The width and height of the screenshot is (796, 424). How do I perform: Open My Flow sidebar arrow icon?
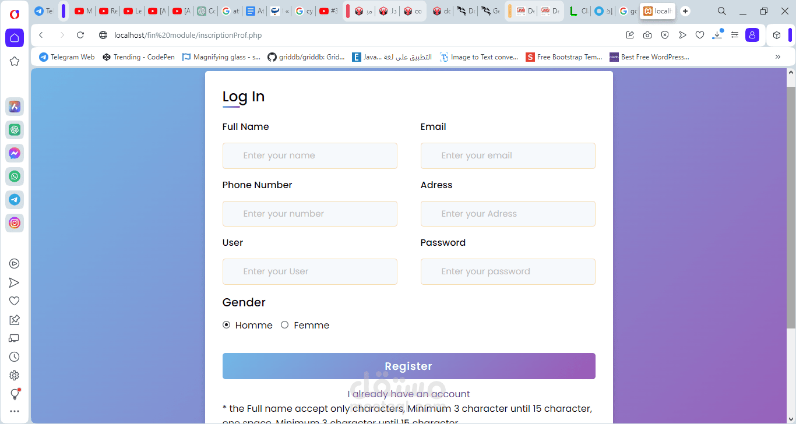click(x=15, y=282)
